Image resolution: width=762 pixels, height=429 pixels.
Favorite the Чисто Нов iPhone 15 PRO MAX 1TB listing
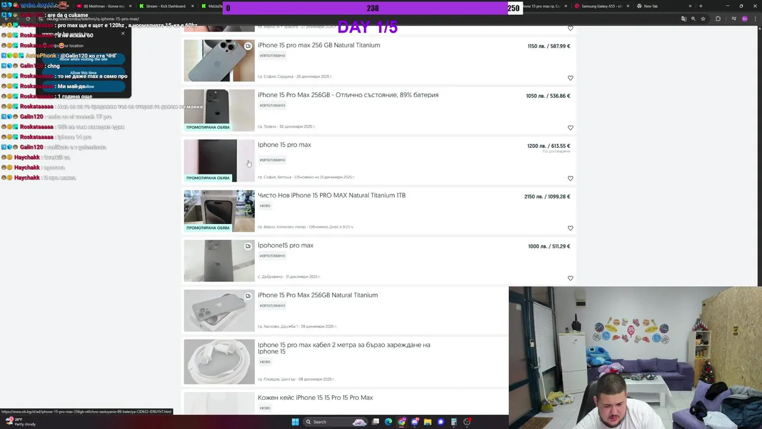(x=570, y=228)
